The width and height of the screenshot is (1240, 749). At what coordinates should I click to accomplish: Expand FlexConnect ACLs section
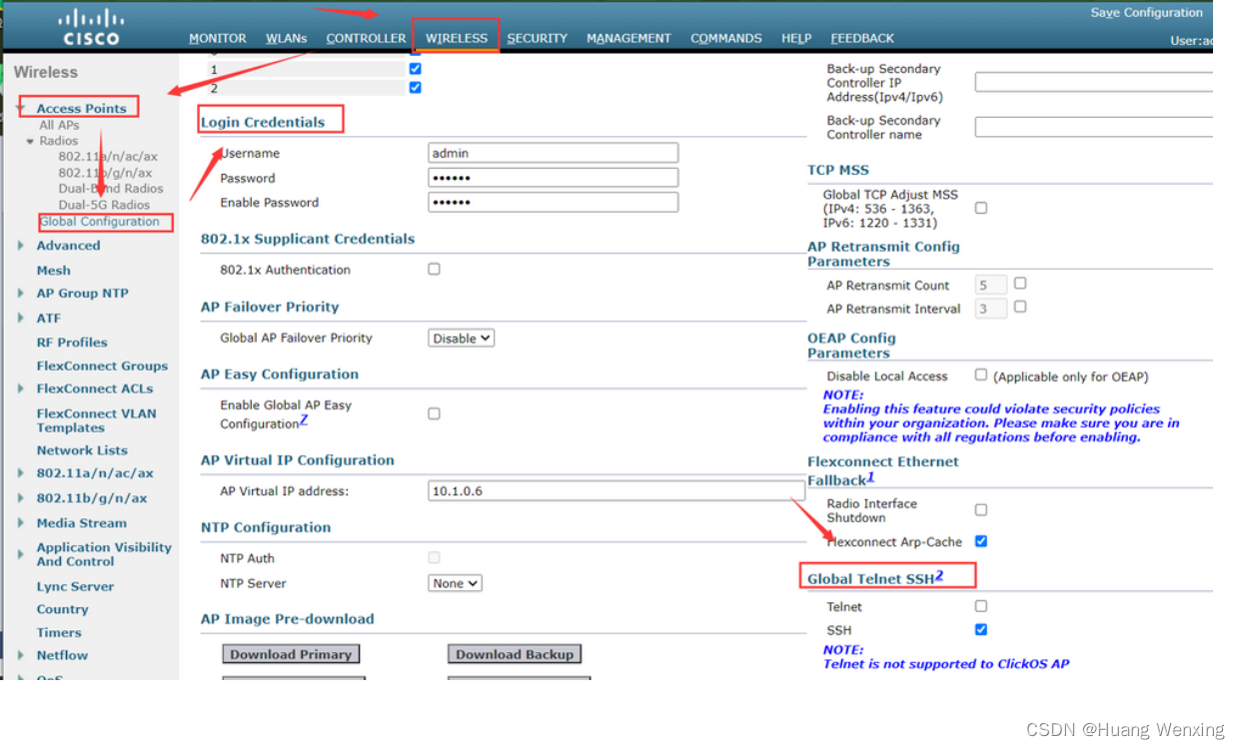21,389
